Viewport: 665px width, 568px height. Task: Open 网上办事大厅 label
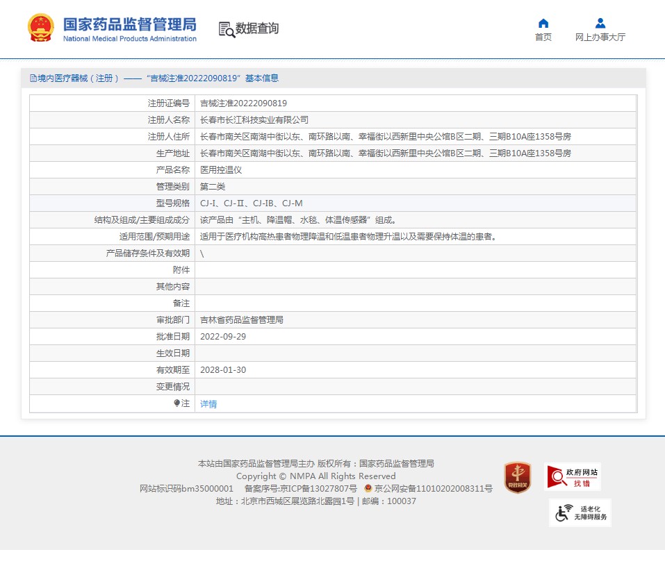coord(600,37)
